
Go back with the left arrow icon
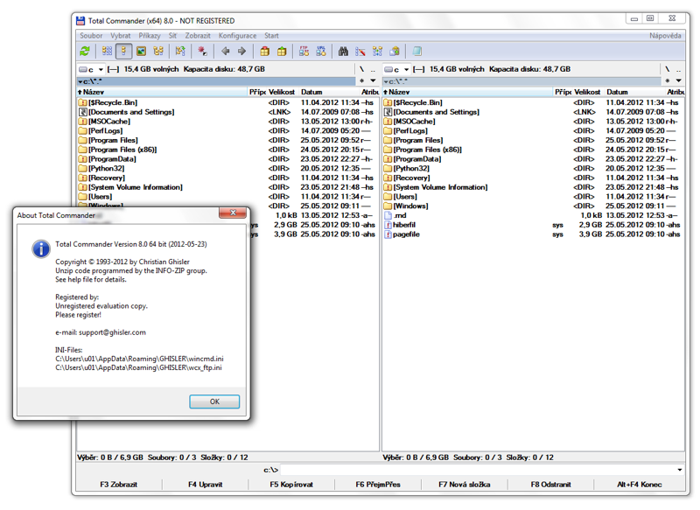point(226,52)
